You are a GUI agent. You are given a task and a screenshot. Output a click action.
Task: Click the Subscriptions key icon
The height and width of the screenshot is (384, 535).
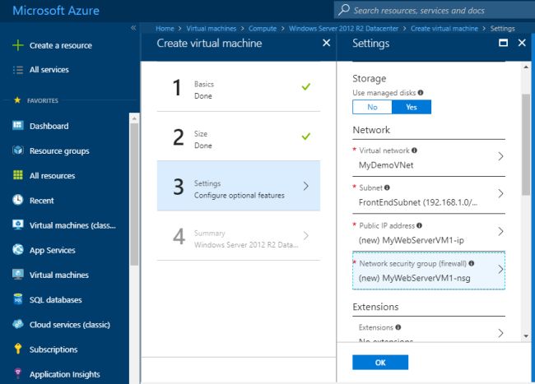tap(17, 349)
